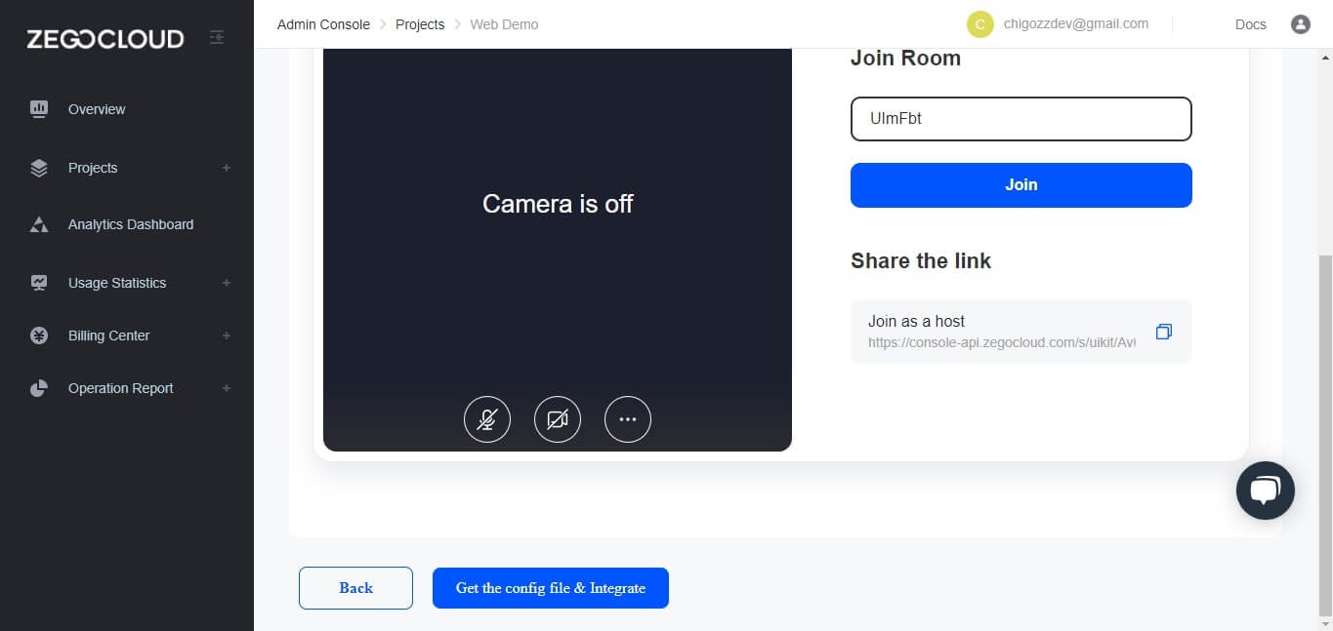Image resolution: width=1333 pixels, height=631 pixels.
Task: Expand the Operation Report menu
Action: click(227, 388)
